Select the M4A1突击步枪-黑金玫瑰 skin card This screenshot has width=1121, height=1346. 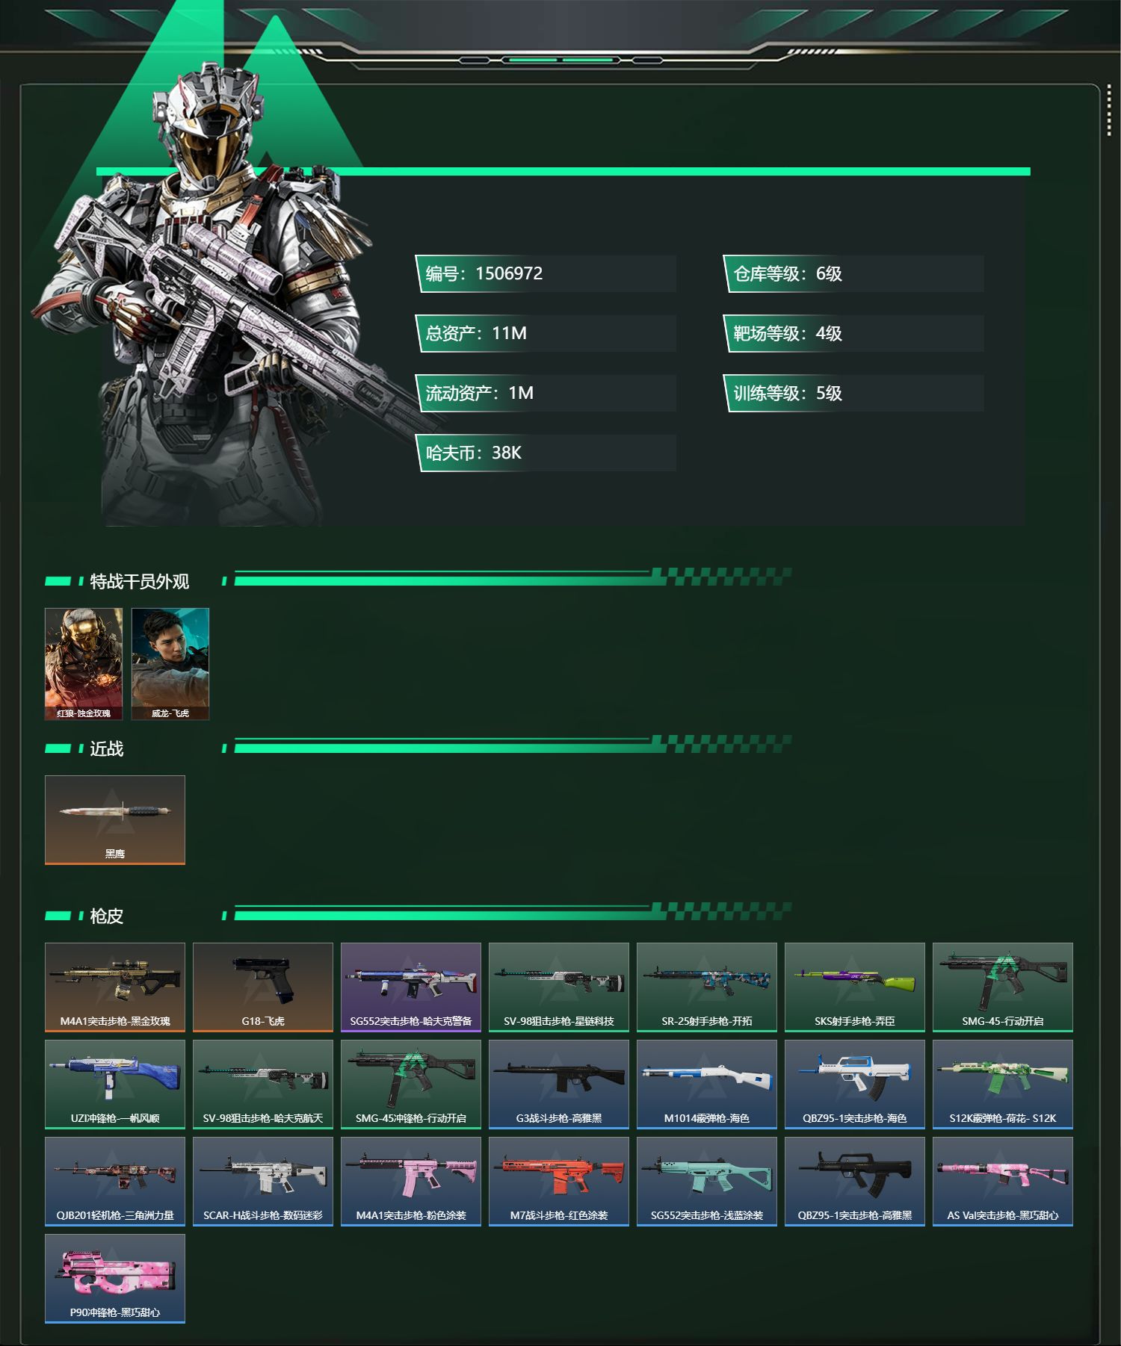click(115, 987)
